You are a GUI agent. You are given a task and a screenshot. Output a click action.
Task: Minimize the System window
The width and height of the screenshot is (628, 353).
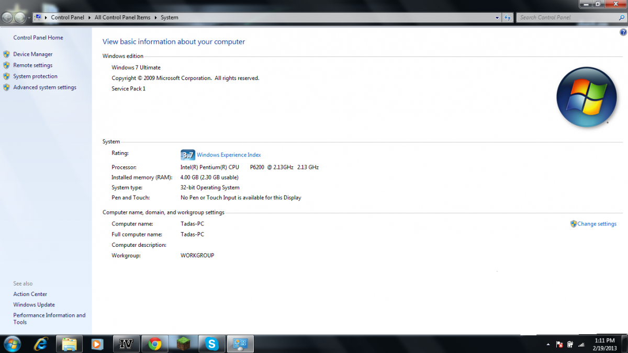[586, 4]
